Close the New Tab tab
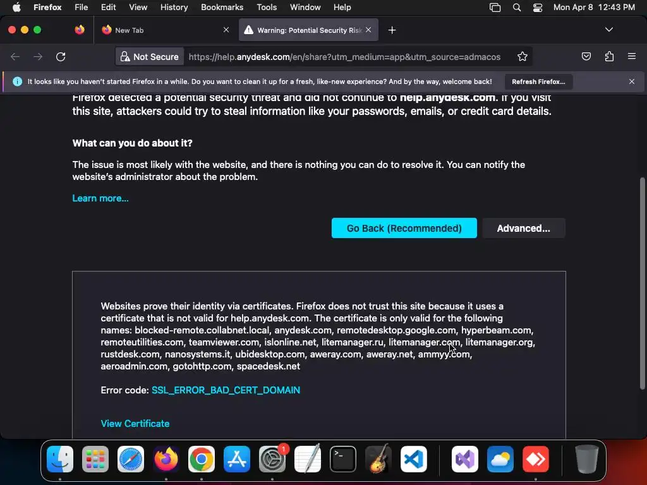647x485 pixels. tap(226, 30)
